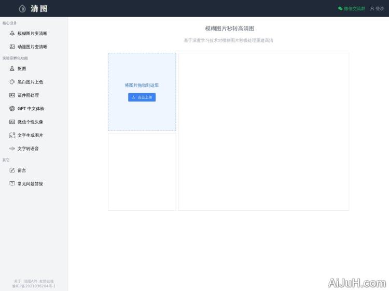Click the WeChat icon in top bar
The width and height of the screenshot is (389, 291).
340,8
